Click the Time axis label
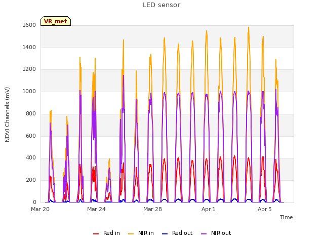The image size is (324, 243). click(x=286, y=217)
